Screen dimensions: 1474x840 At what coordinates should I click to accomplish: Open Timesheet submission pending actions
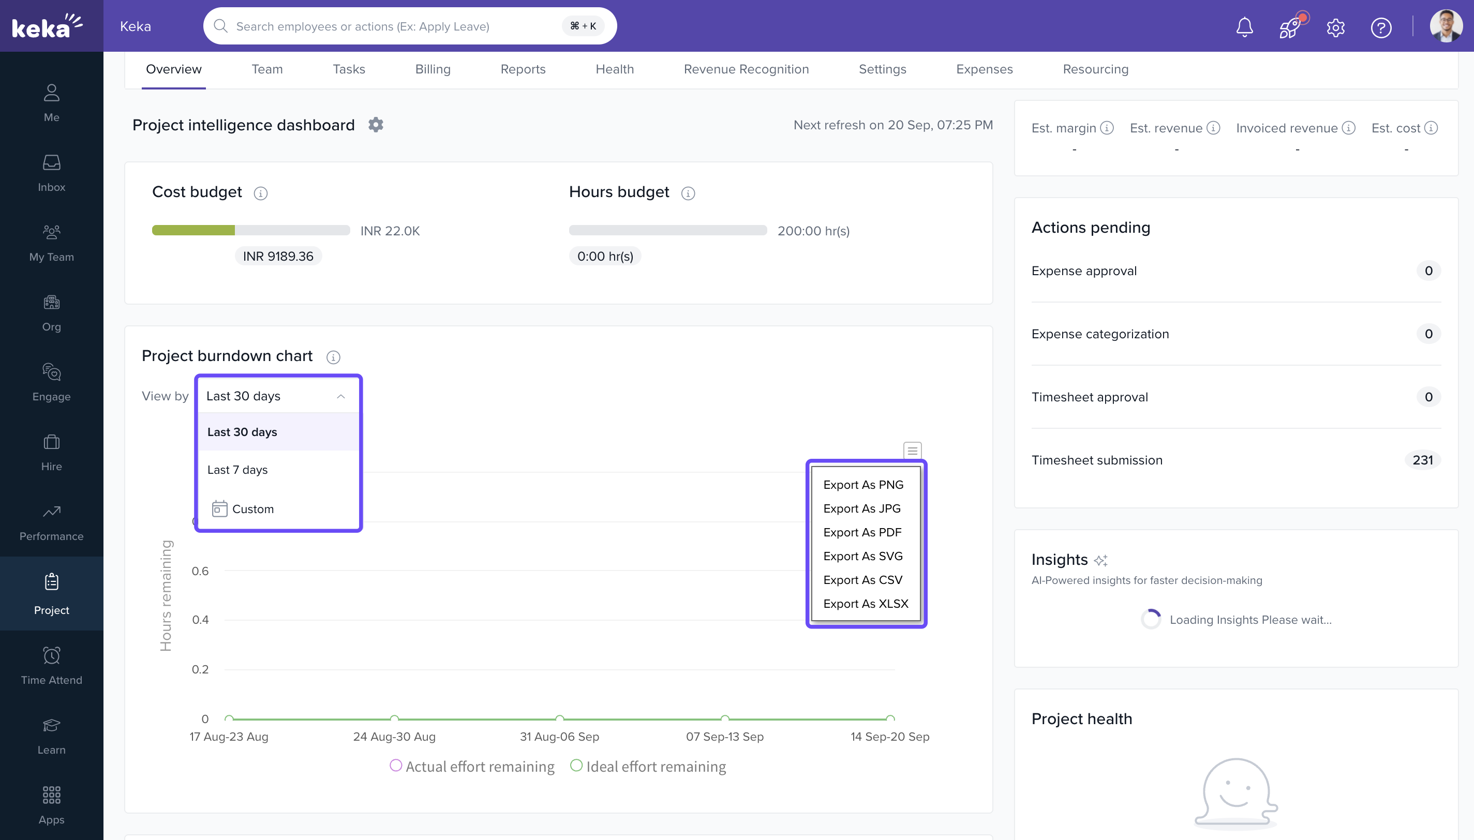click(x=1097, y=460)
